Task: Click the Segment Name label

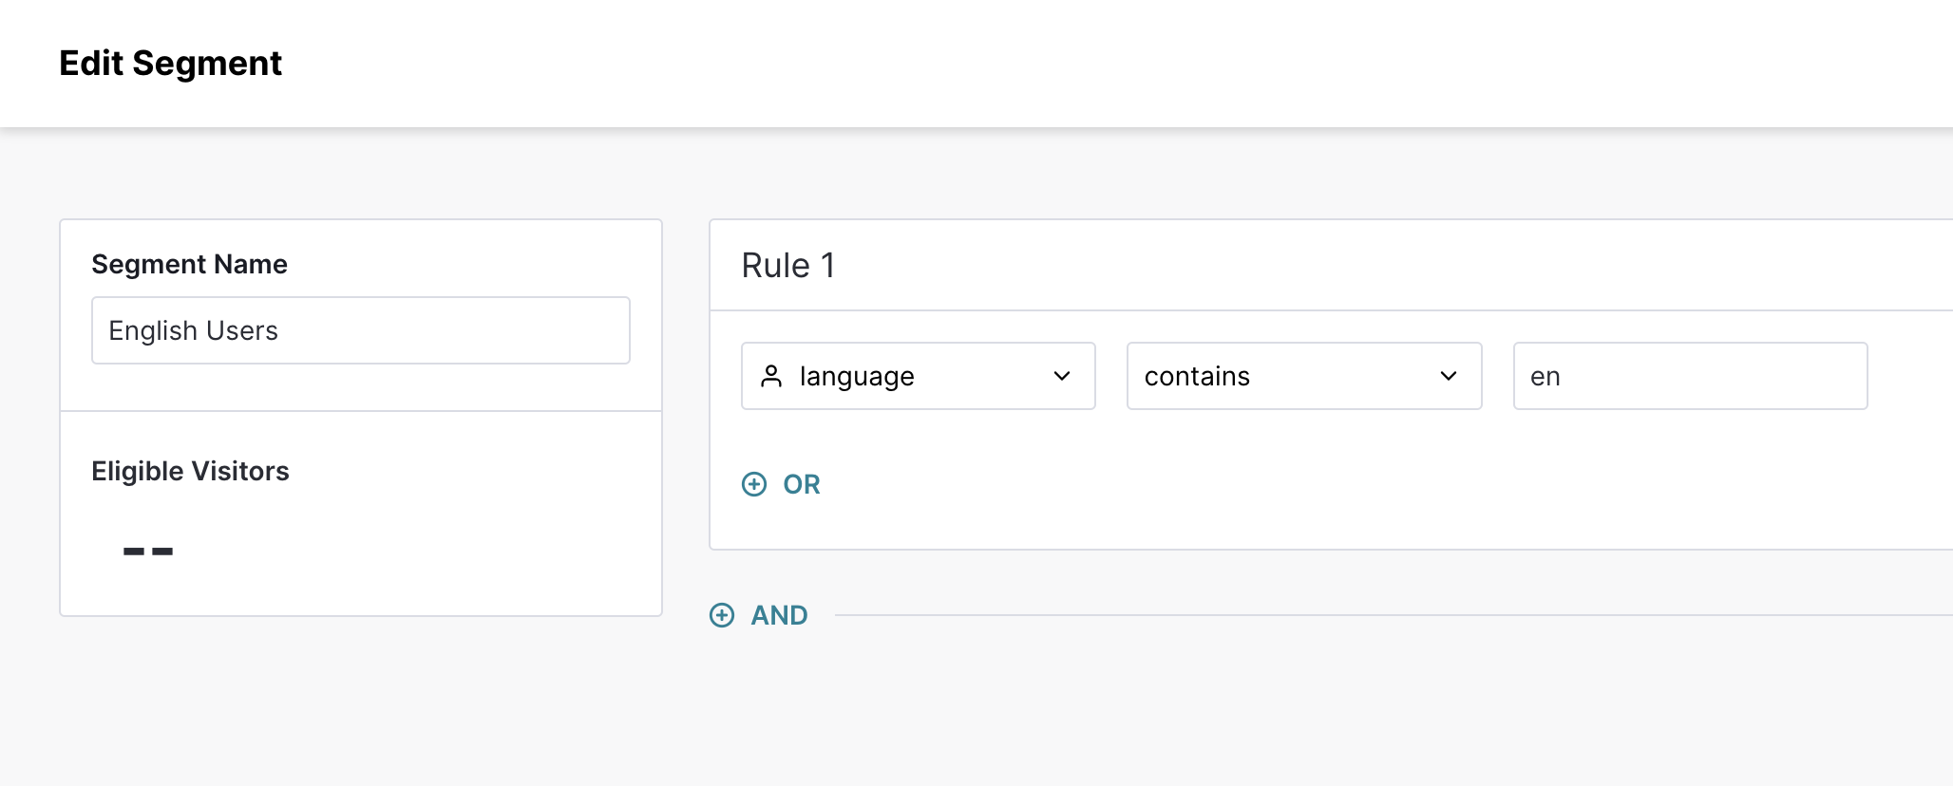Action: [189, 264]
